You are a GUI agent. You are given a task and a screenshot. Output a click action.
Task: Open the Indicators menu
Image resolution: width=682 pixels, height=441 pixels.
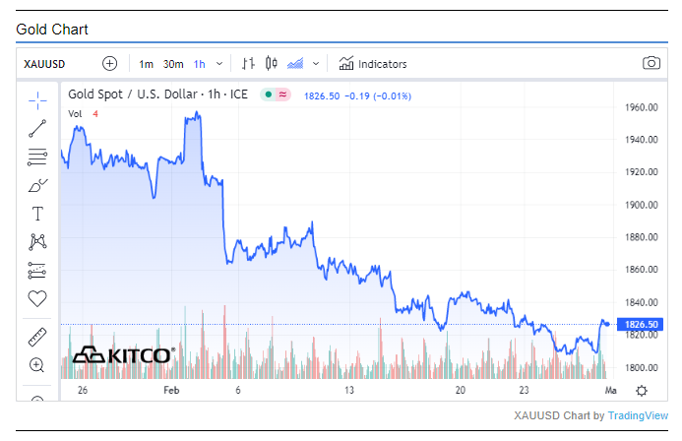(x=372, y=64)
